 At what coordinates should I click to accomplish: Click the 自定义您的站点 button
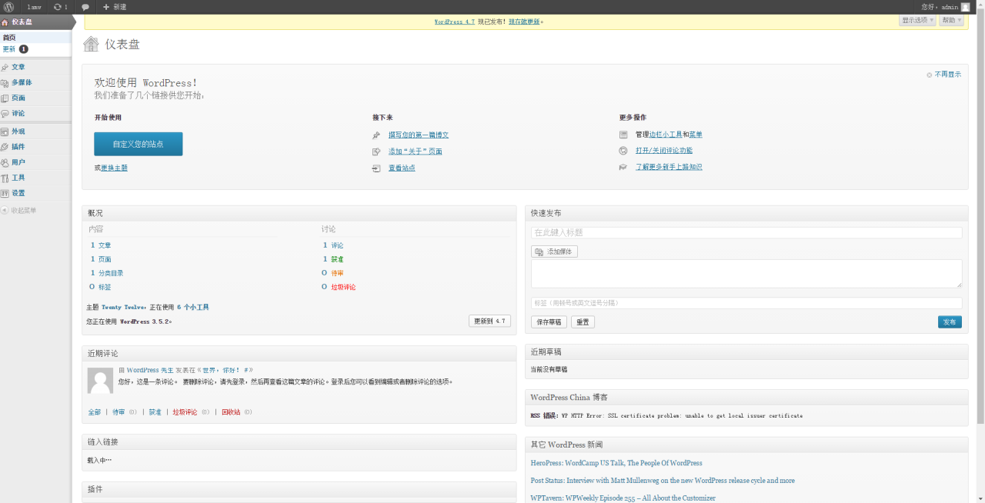pyautogui.click(x=139, y=144)
